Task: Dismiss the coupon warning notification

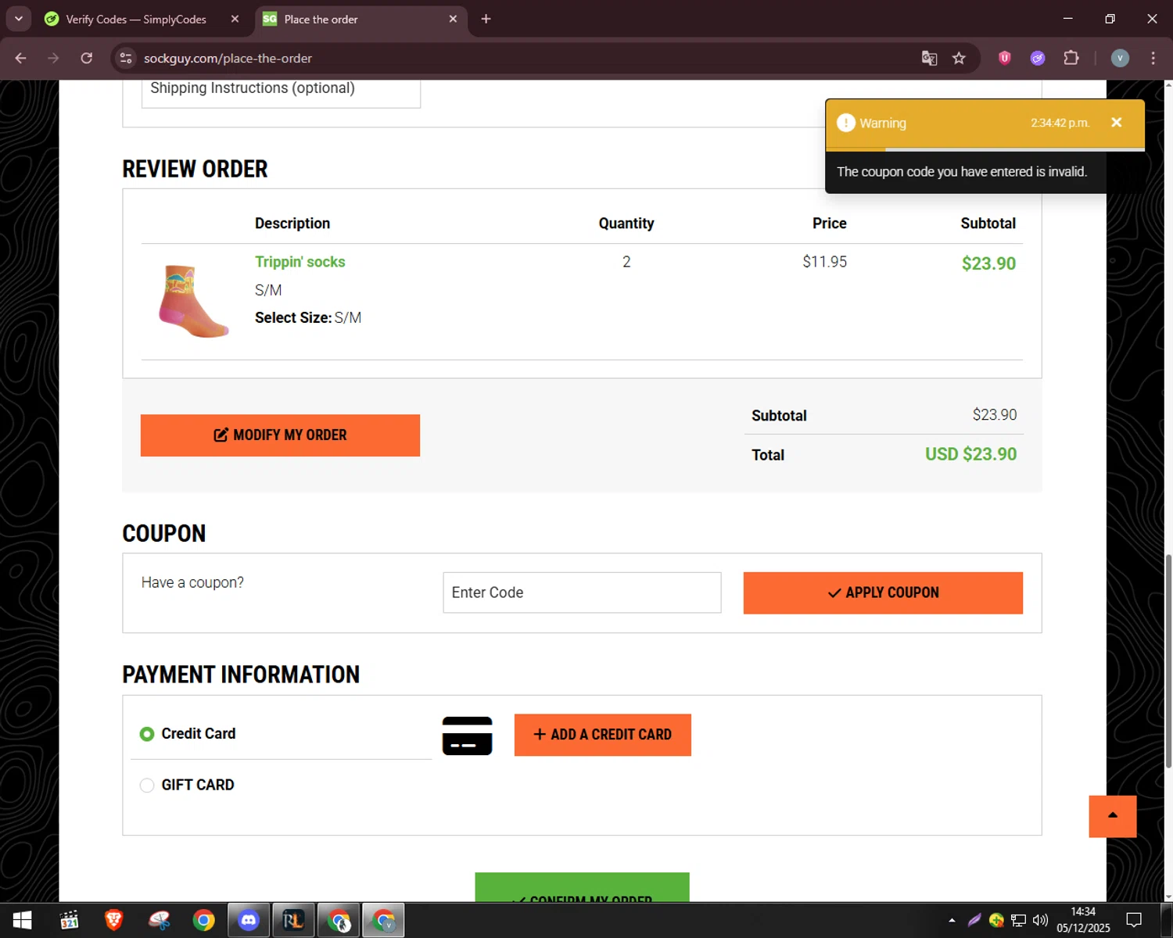Action: click(x=1117, y=122)
